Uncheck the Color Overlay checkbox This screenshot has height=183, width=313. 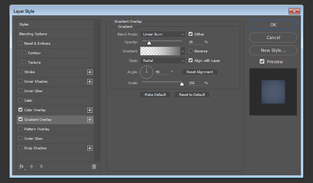[20, 110]
